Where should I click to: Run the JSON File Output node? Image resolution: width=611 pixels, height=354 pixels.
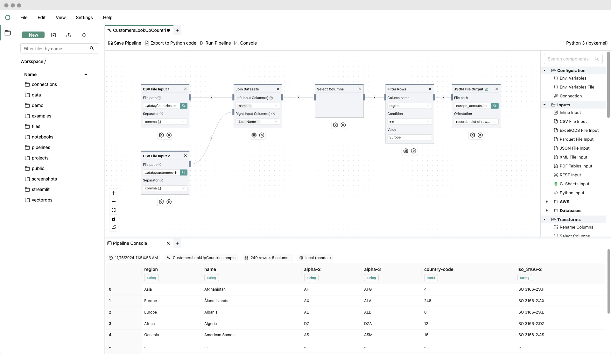[x=480, y=135]
